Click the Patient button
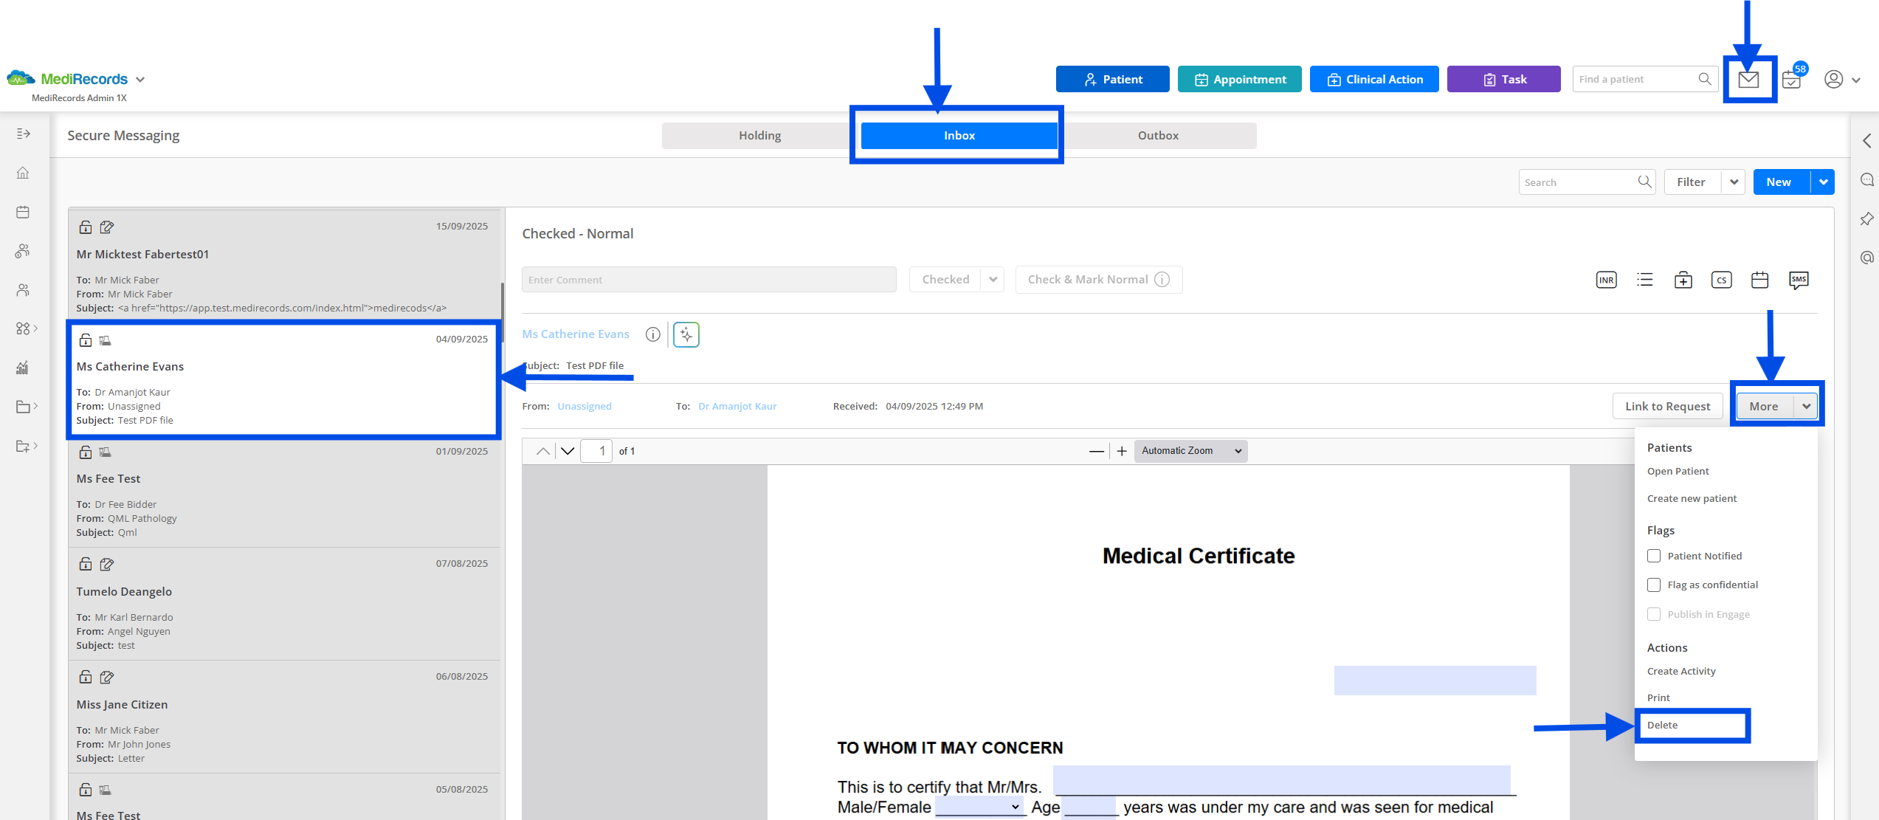Screen dimensions: 1879x820 (1112, 79)
